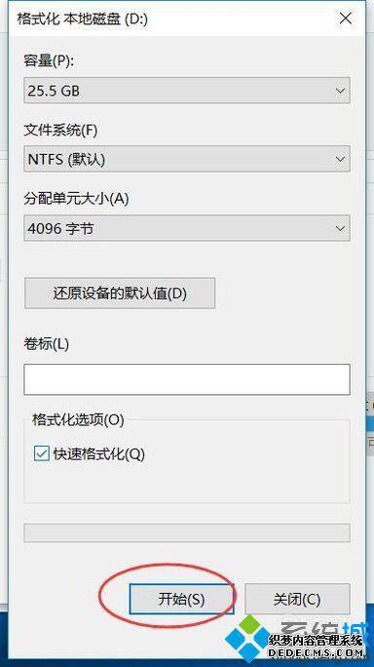Click the 还原设备的默认值(D) button
The height and width of the screenshot is (667, 374).
(120, 294)
